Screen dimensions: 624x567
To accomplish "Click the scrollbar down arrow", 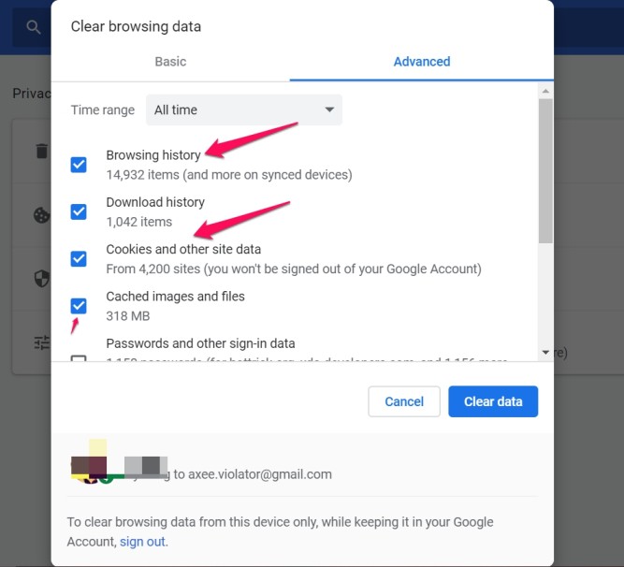I will [x=545, y=352].
